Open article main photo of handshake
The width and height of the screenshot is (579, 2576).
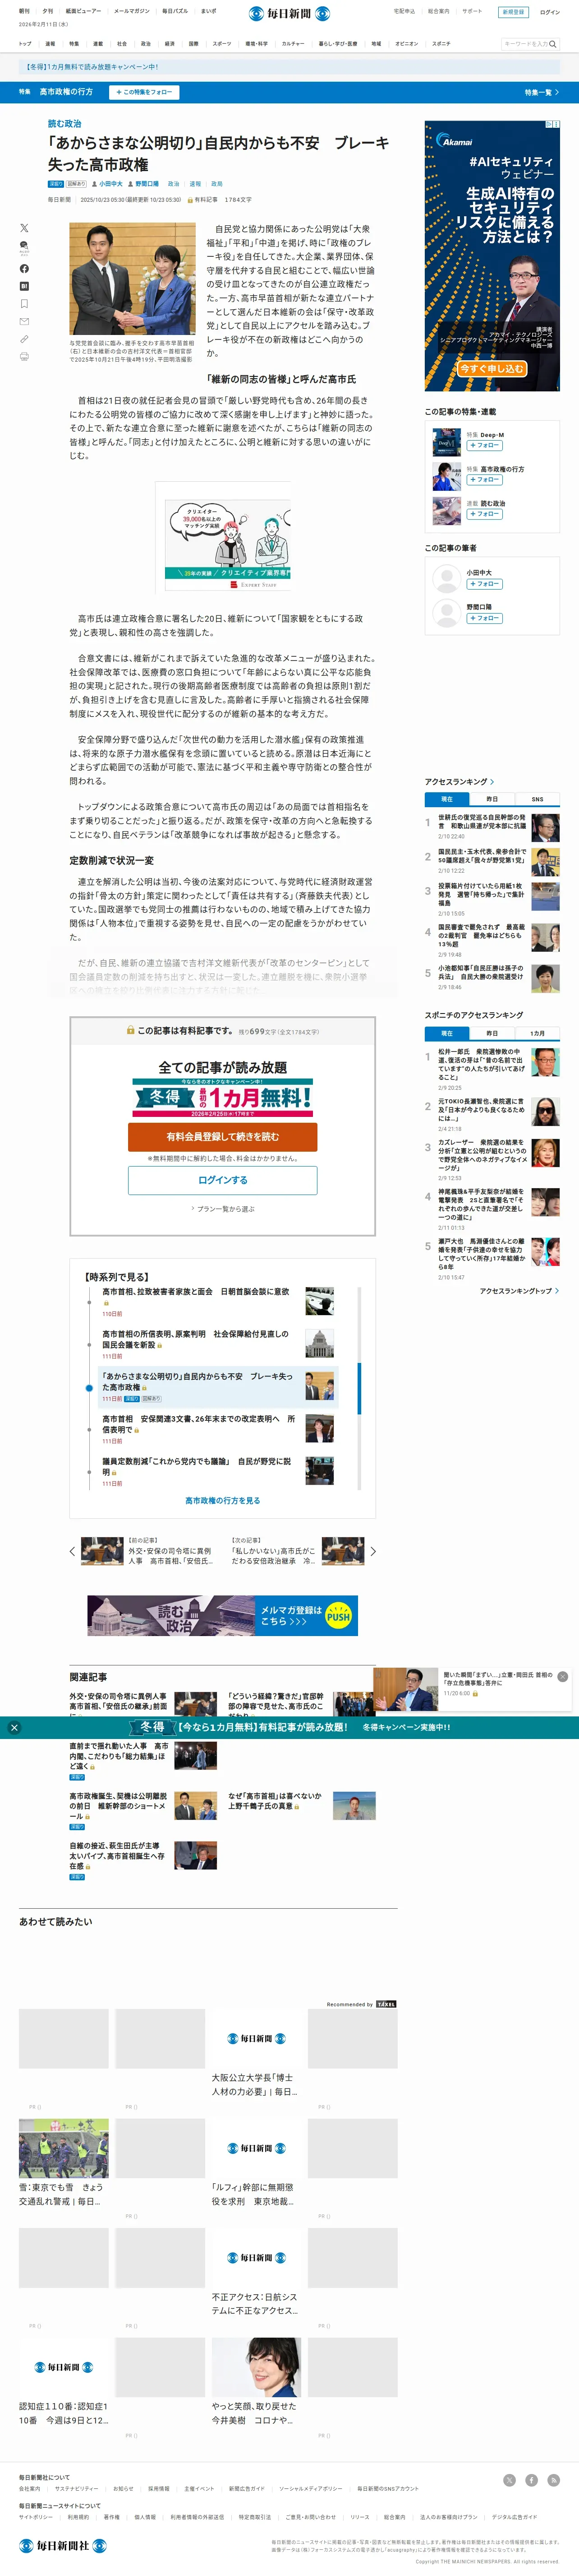132,279
